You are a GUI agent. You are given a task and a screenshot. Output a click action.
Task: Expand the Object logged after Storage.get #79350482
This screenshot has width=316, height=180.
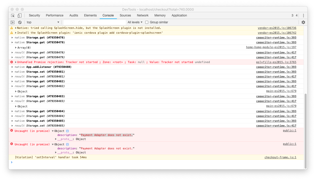pyautogui.click(x=16, y=91)
